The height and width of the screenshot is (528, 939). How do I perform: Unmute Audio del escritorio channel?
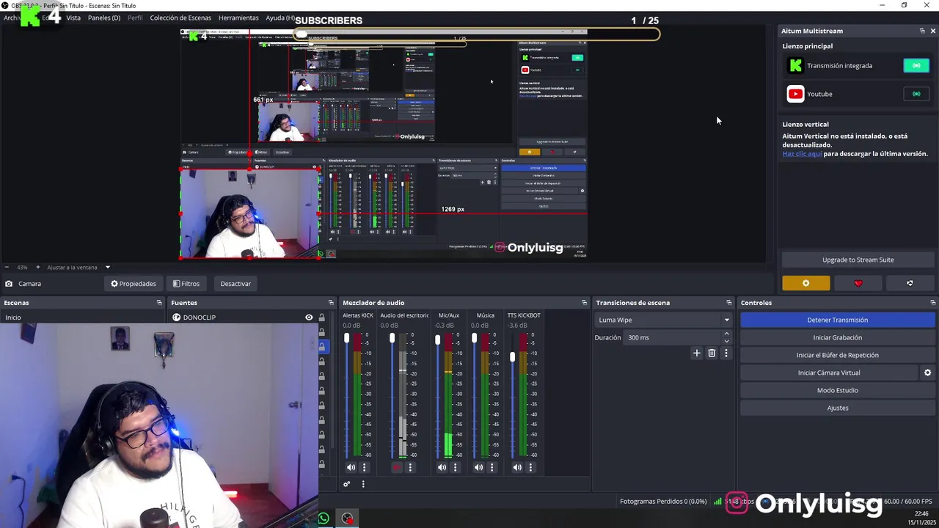pos(397,467)
